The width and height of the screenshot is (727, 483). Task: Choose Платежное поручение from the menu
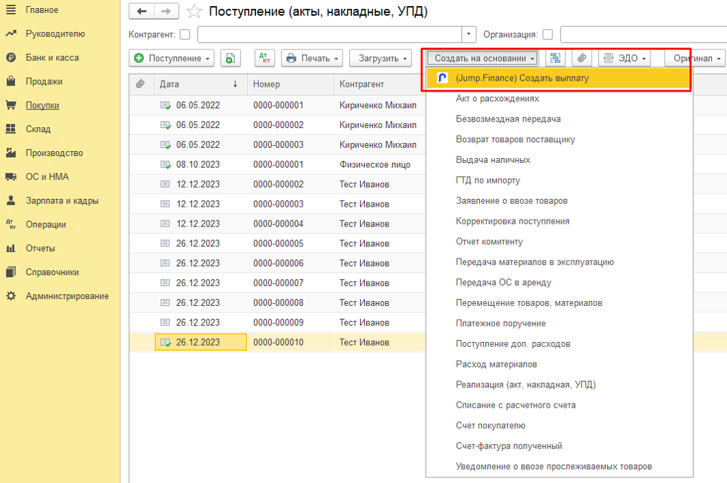click(x=500, y=324)
